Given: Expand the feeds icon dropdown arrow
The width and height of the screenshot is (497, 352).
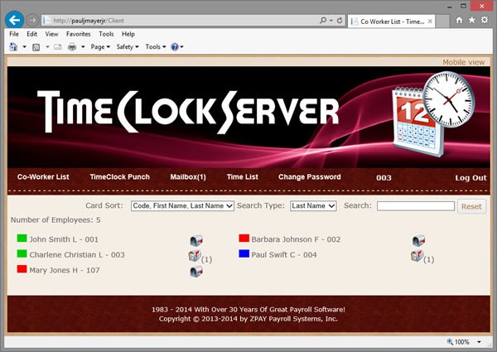Looking at the screenshot, I should point(47,47).
